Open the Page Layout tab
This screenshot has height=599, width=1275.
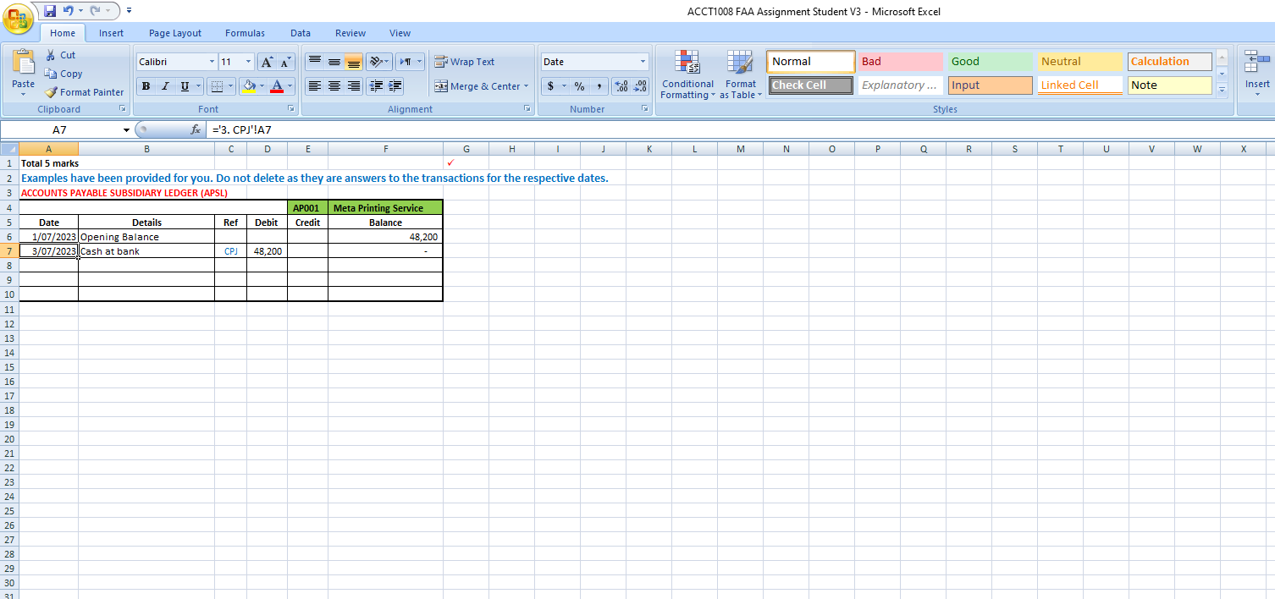coord(174,33)
